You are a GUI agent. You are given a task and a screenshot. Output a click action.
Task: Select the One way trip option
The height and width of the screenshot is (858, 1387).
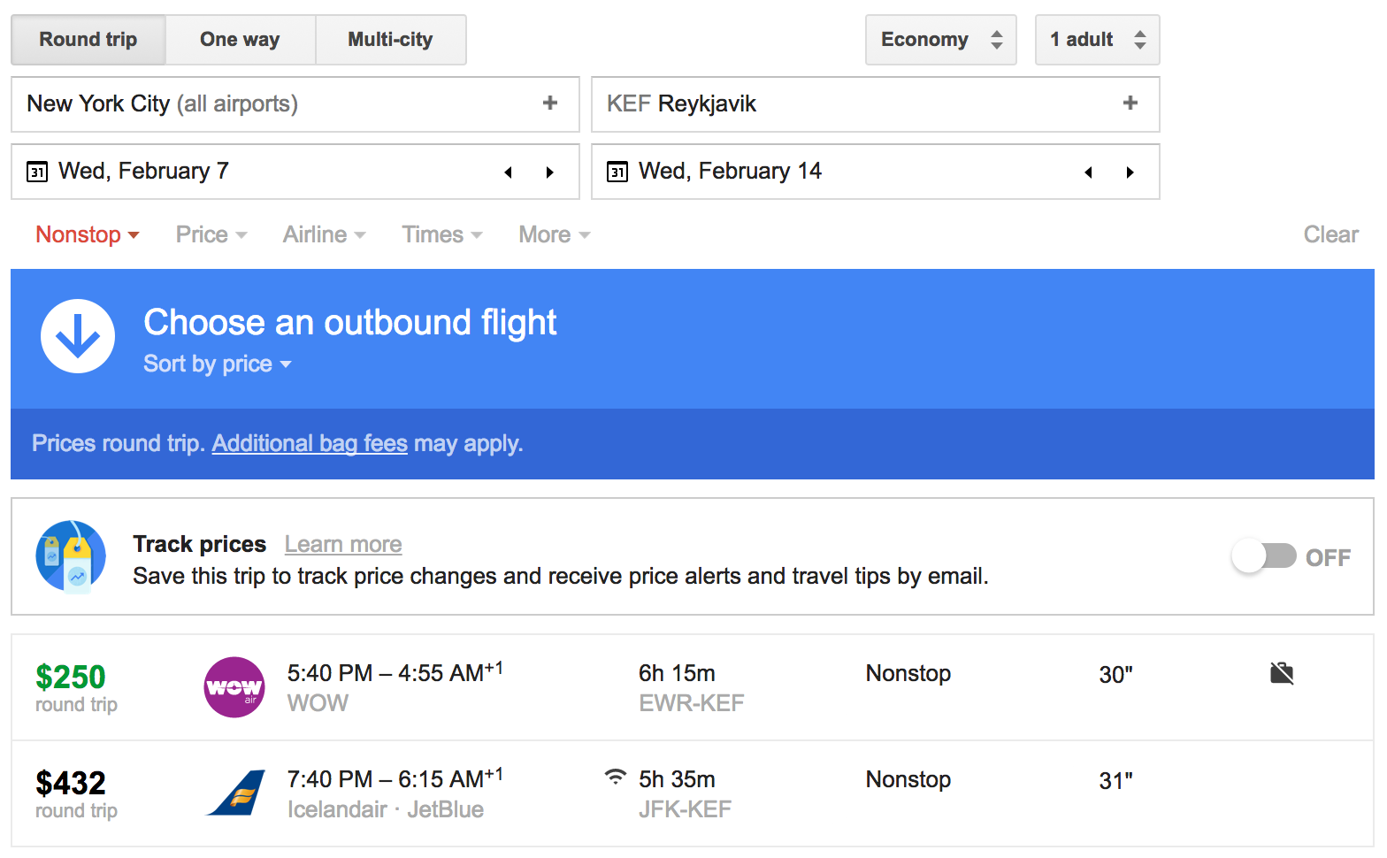click(x=240, y=40)
